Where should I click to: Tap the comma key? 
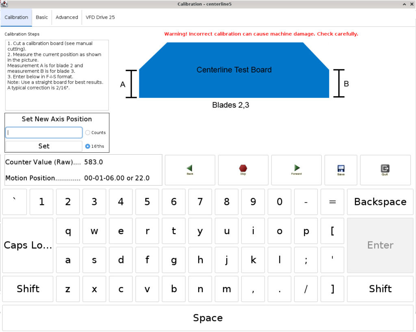253,289
